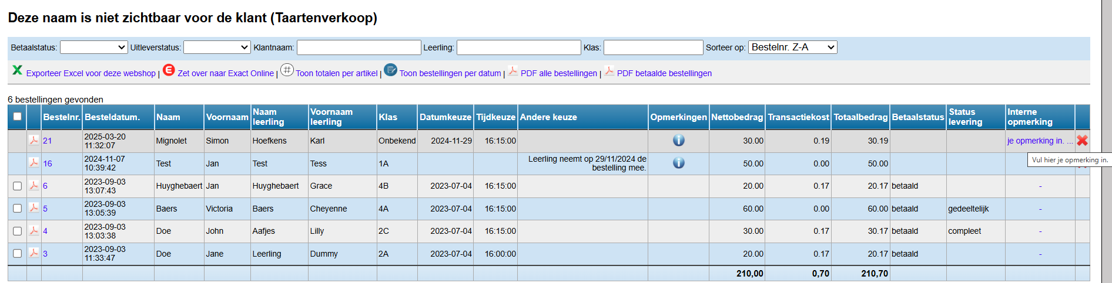Open order number 3 link
The height and width of the screenshot is (283, 1112).
(45, 254)
